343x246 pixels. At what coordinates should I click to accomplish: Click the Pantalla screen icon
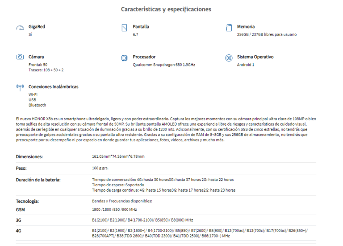coord(124,28)
